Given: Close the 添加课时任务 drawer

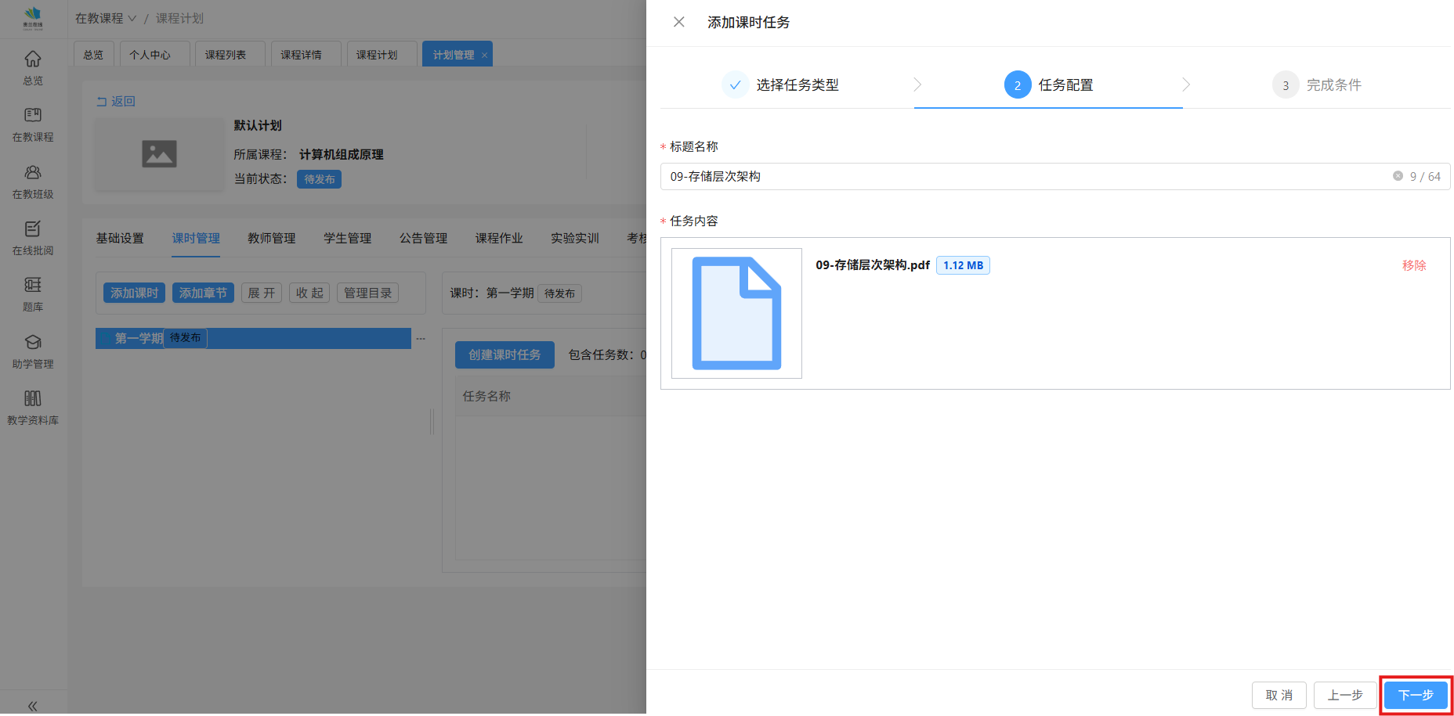Looking at the screenshot, I should tap(679, 22).
